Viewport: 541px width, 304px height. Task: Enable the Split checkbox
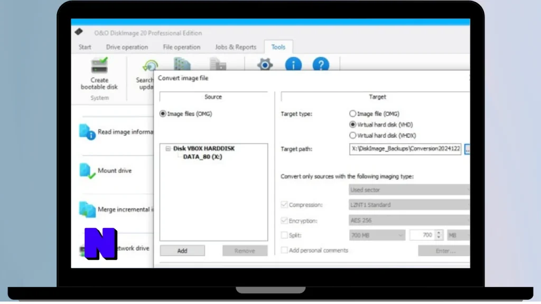coord(284,235)
